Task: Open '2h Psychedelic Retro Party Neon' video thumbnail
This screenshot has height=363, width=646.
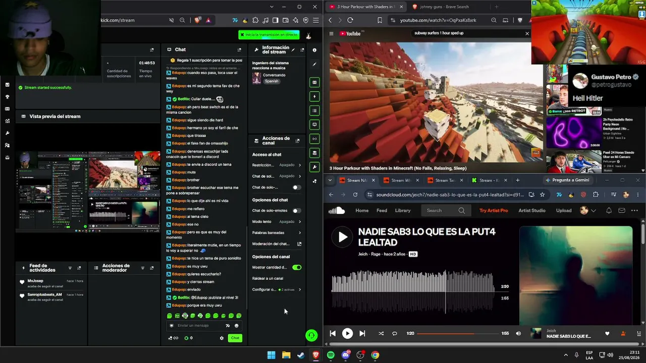Action: tap(573, 132)
